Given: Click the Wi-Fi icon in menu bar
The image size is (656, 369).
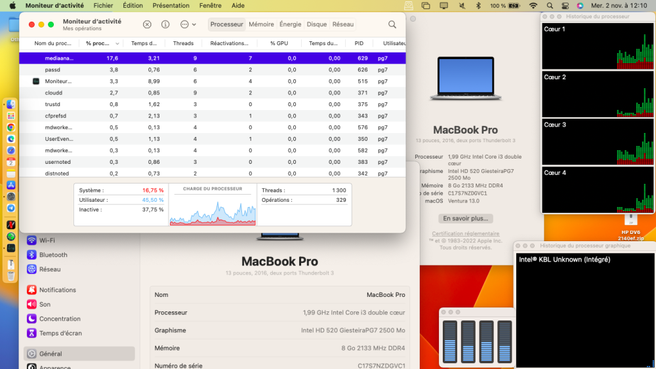Looking at the screenshot, I should click(x=533, y=5).
